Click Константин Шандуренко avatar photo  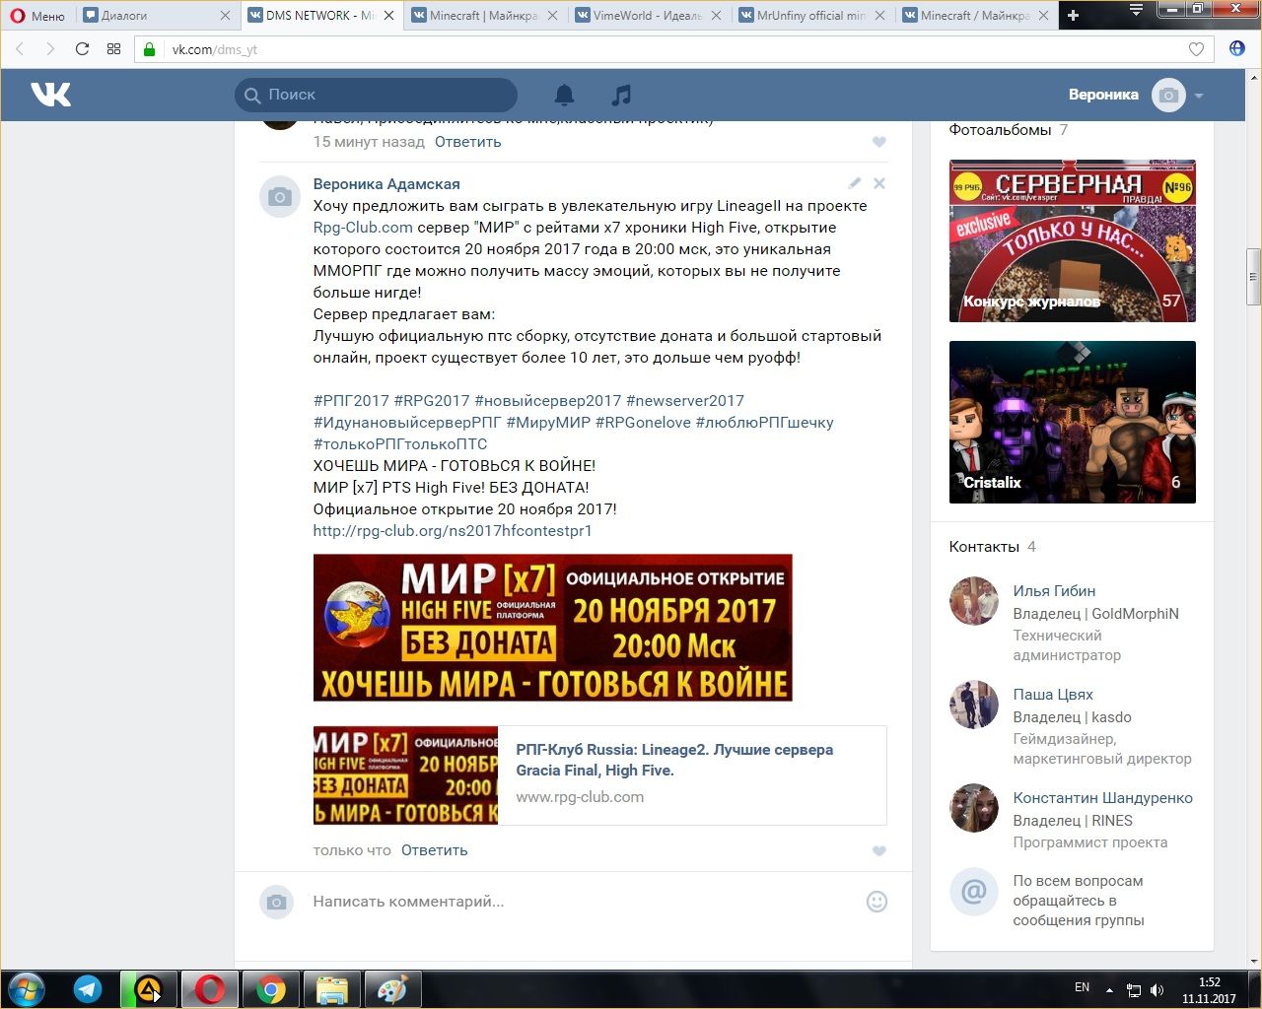click(x=974, y=808)
